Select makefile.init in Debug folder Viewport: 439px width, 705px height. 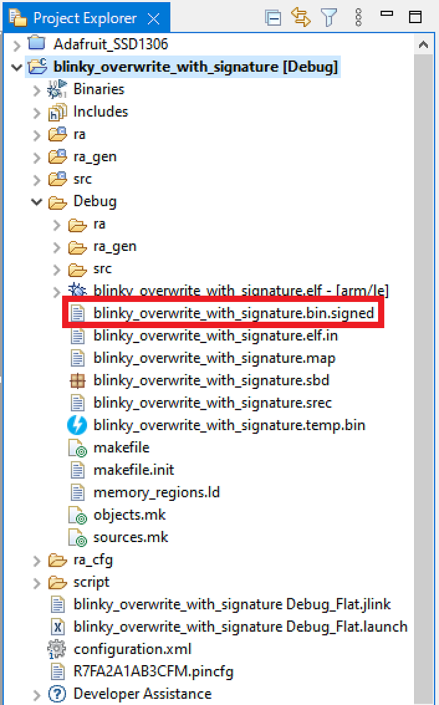(x=134, y=470)
